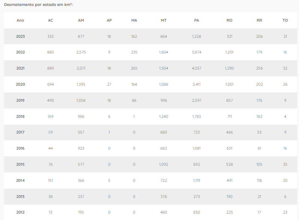
Task: Select the MT value 1,240 for 2018
Action: [164, 116]
